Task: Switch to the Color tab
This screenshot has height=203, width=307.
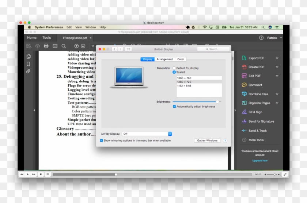Action: tap(181, 59)
